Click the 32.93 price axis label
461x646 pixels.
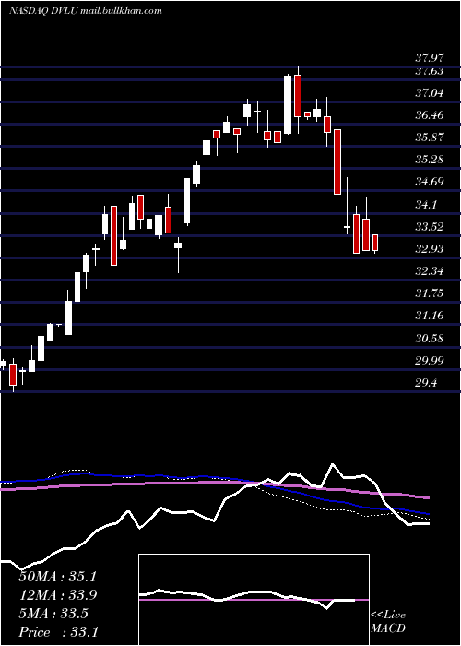[430, 249]
